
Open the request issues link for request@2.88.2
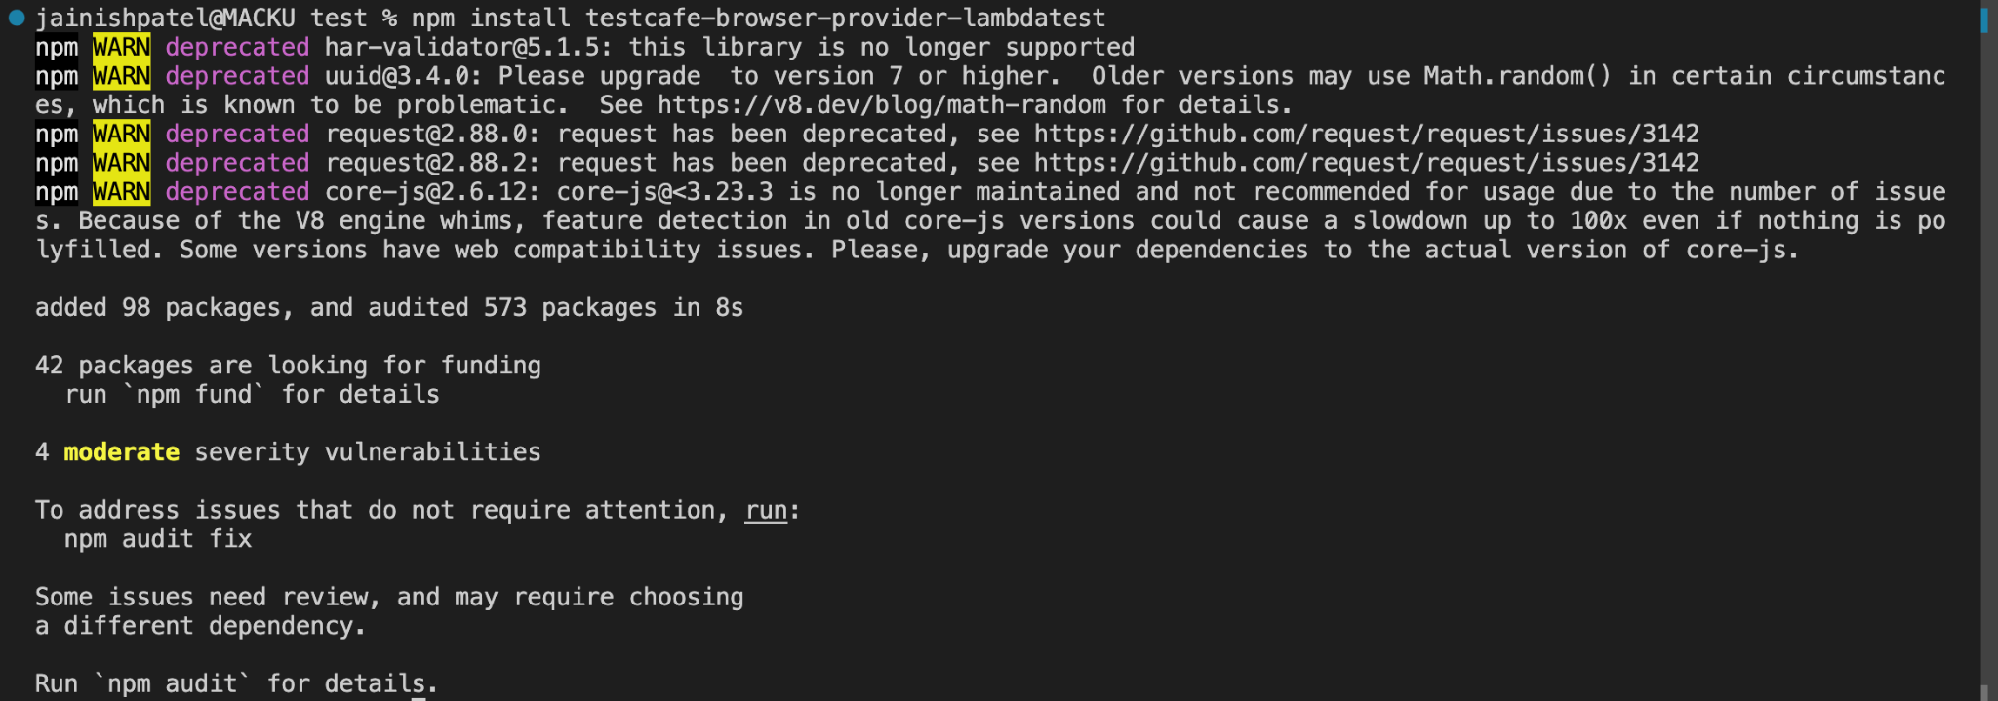point(1367,163)
